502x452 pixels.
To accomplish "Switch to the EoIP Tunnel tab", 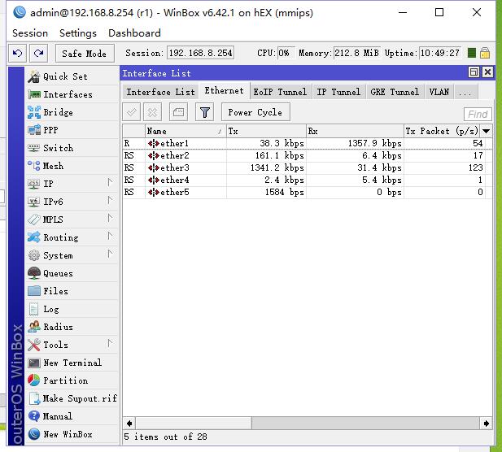I will point(280,92).
